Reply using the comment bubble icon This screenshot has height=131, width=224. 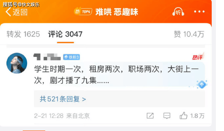[167, 116]
